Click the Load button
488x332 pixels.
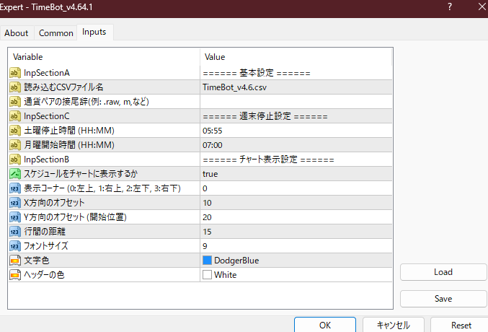[x=443, y=272]
